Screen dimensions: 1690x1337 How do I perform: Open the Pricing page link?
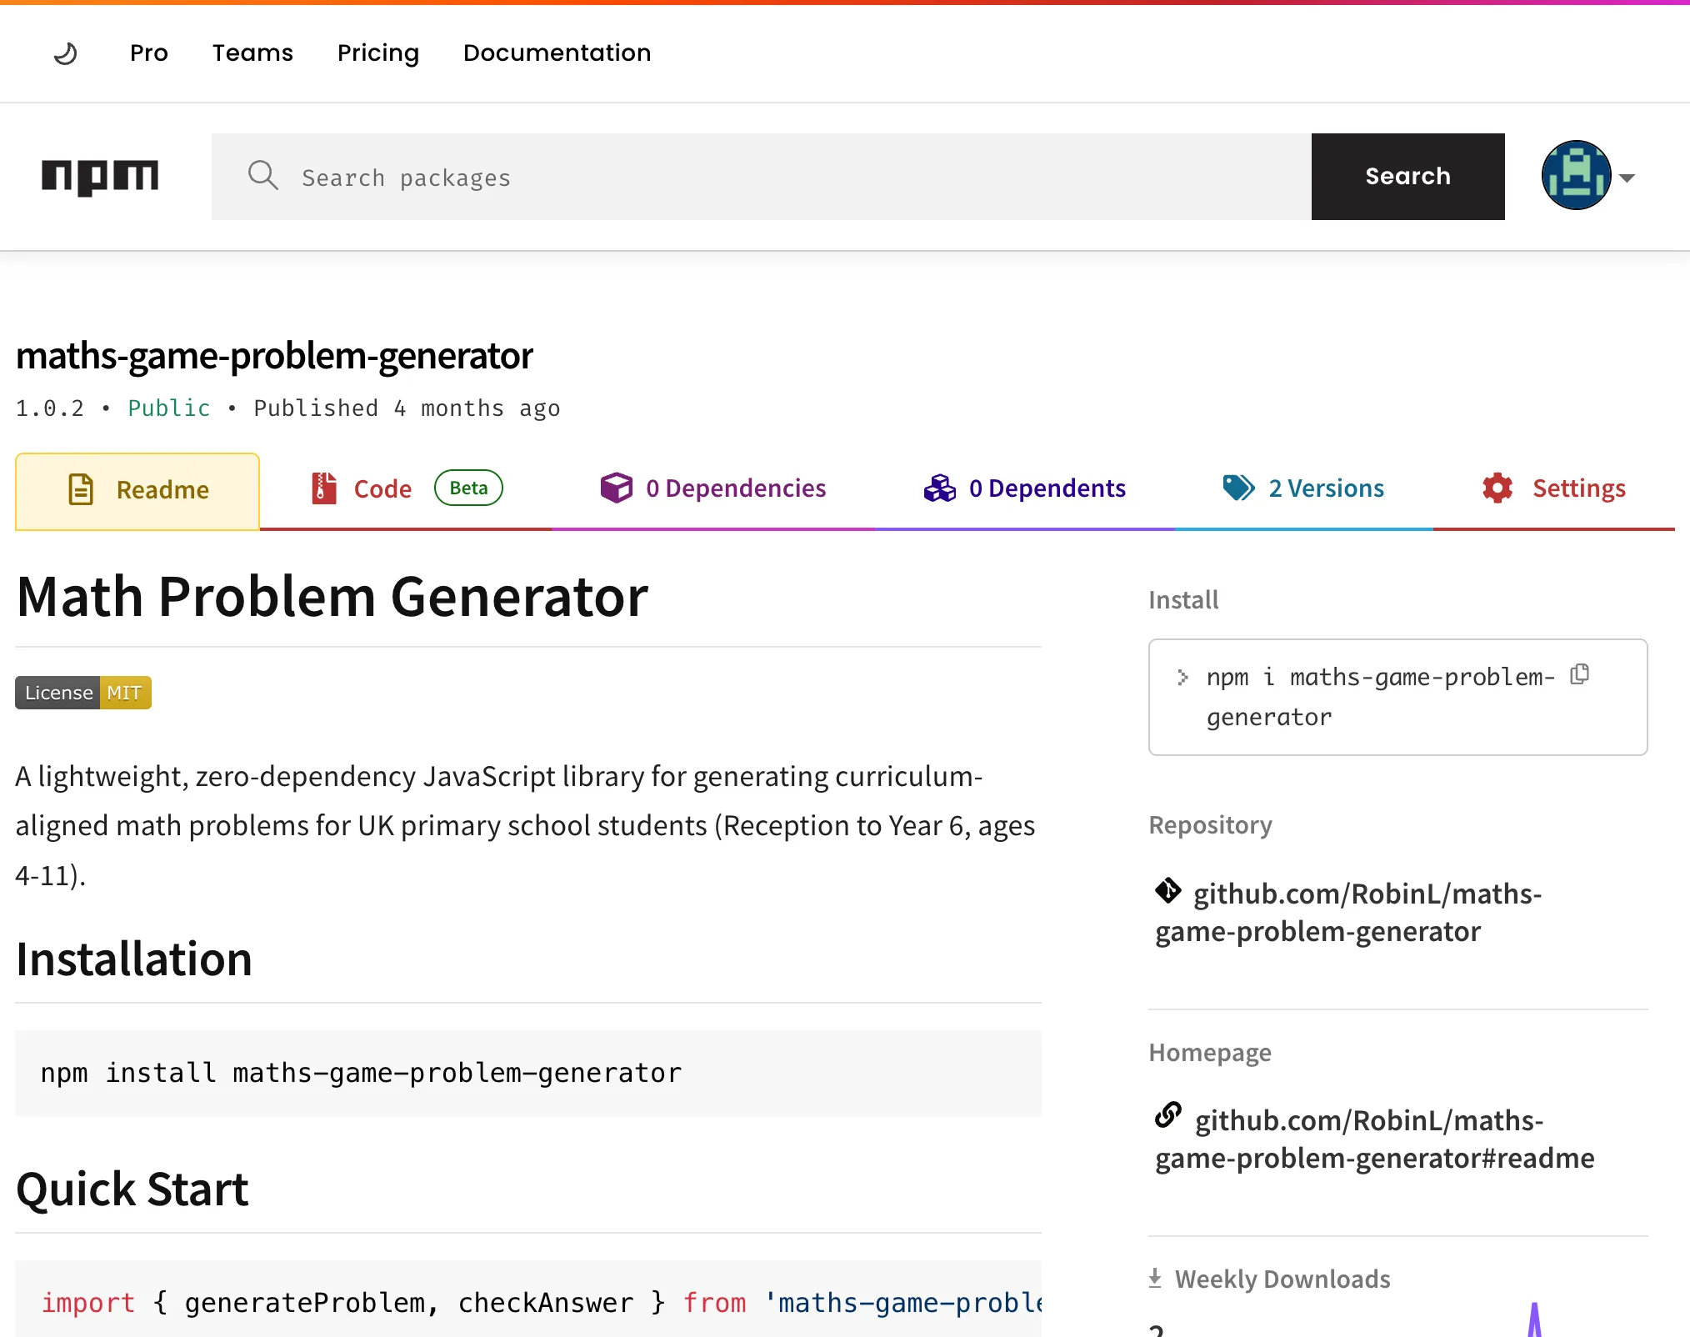(x=378, y=53)
